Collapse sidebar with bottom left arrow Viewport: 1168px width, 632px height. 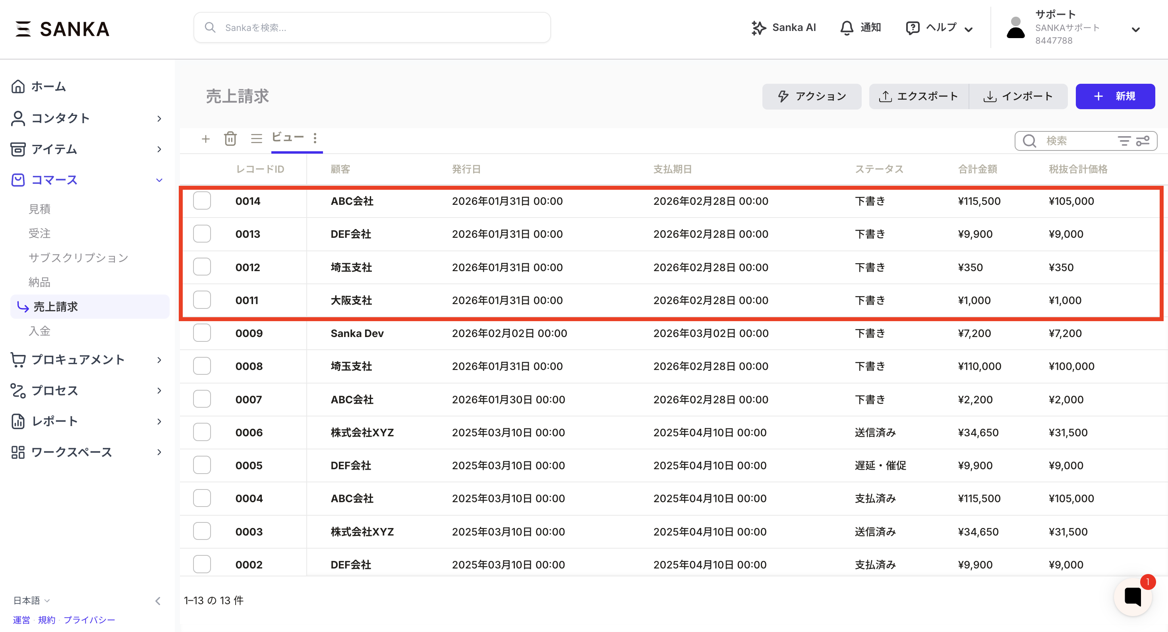(158, 601)
